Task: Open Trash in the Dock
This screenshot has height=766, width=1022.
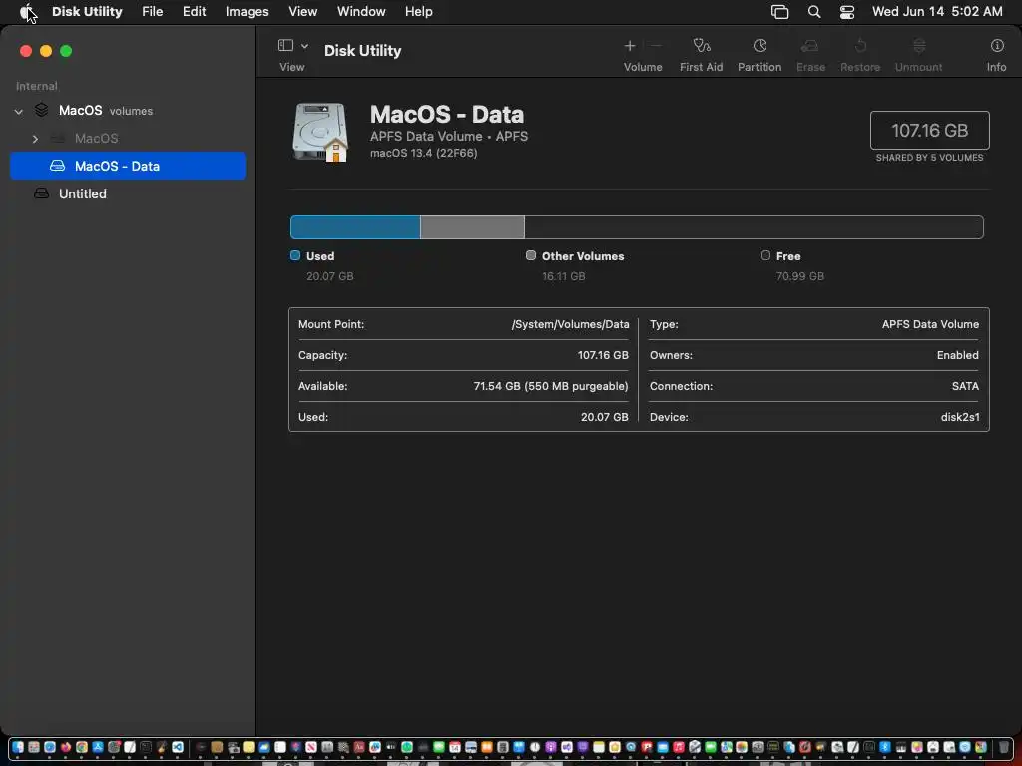Action: 1004,747
